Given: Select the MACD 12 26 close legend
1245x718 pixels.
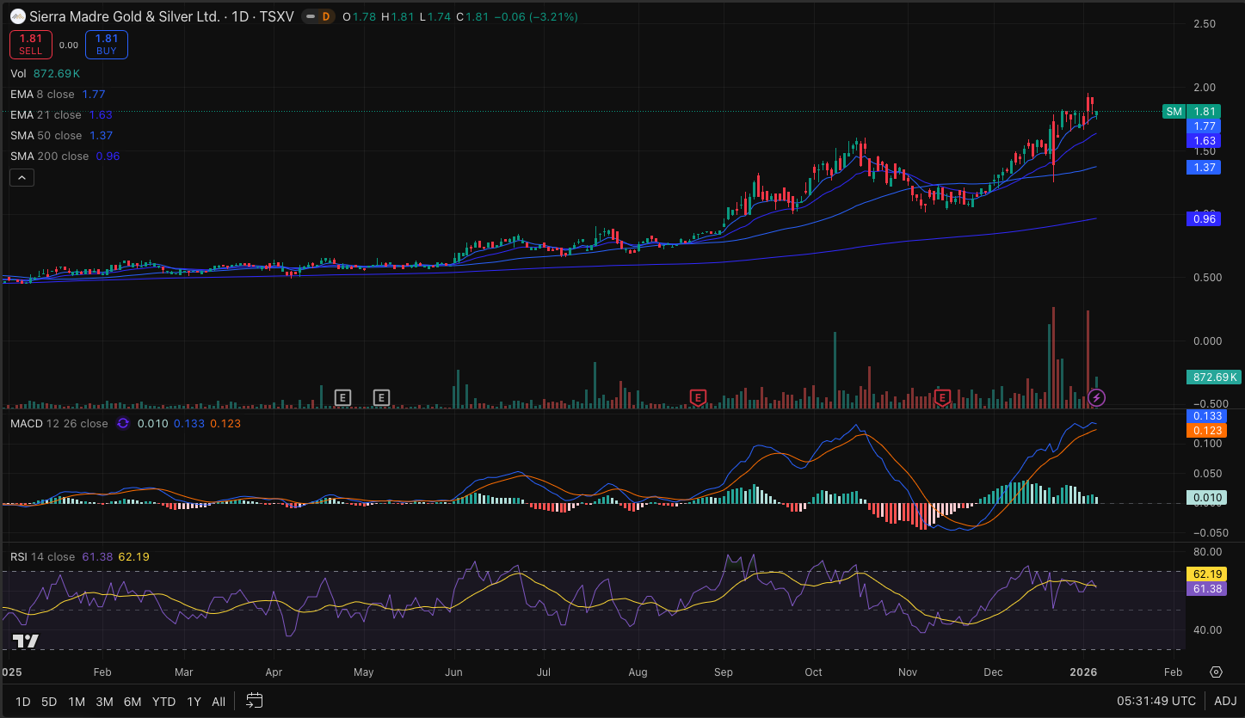Looking at the screenshot, I should pos(59,423).
